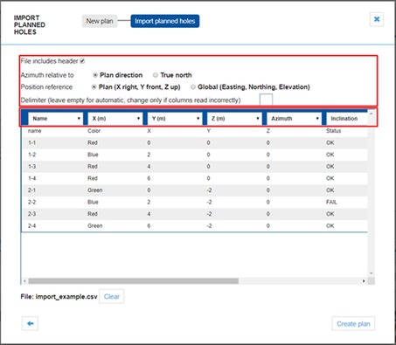Click the FAIL status cell

coord(331,202)
